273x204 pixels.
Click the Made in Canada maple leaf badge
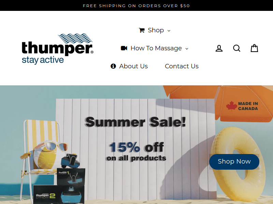point(242,106)
